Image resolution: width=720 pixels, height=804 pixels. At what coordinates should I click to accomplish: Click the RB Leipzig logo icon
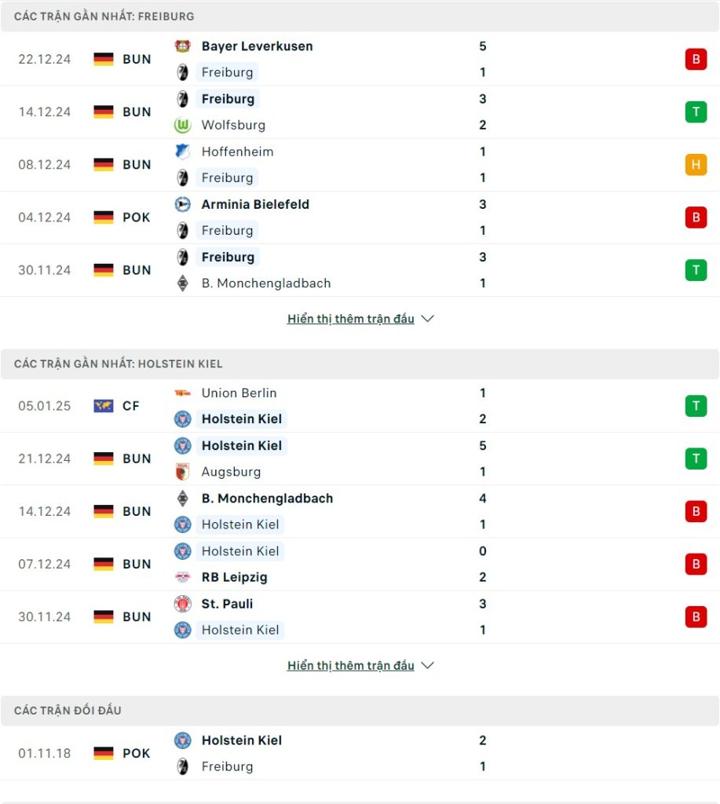(183, 577)
